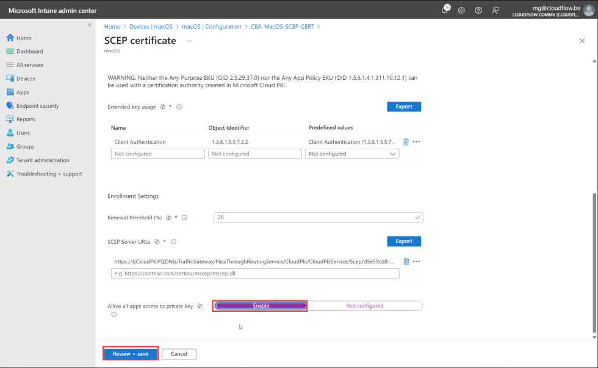Screen dimensions: 598x368
Task: Enable allow all apps access to private key
Action: (259, 305)
